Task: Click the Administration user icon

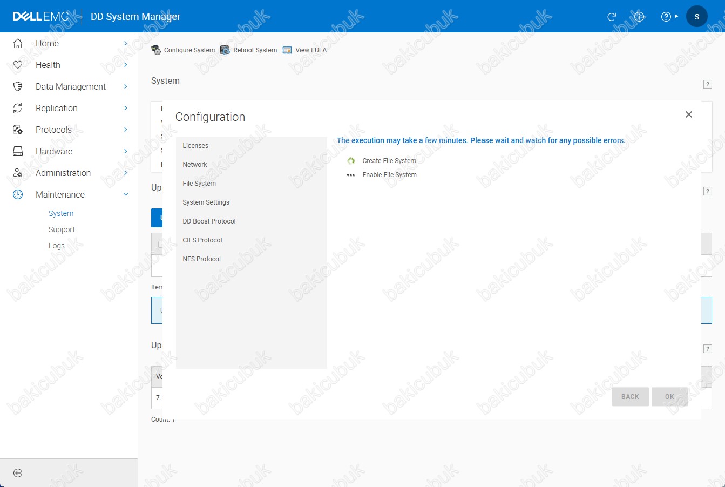Action: point(18,173)
